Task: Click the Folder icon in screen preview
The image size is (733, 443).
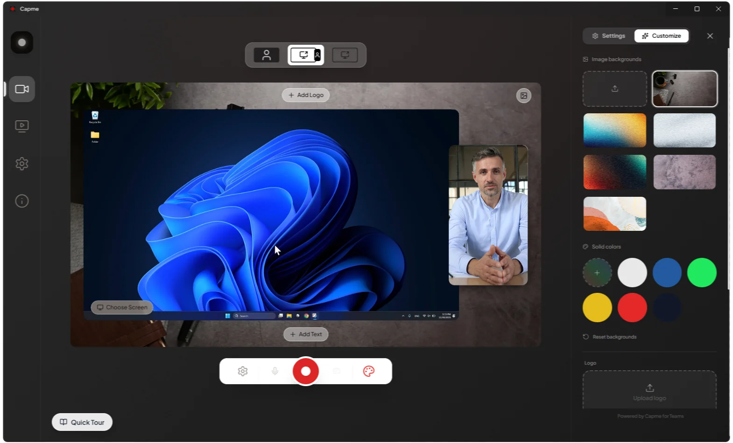Action: click(95, 136)
